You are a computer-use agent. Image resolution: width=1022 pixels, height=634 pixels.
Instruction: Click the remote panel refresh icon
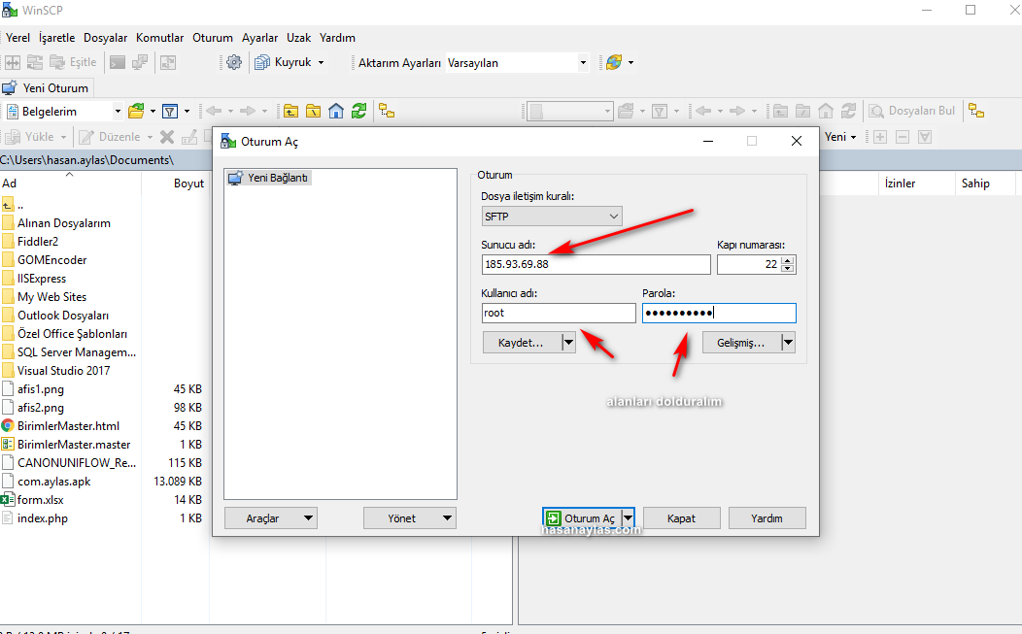[x=849, y=112]
